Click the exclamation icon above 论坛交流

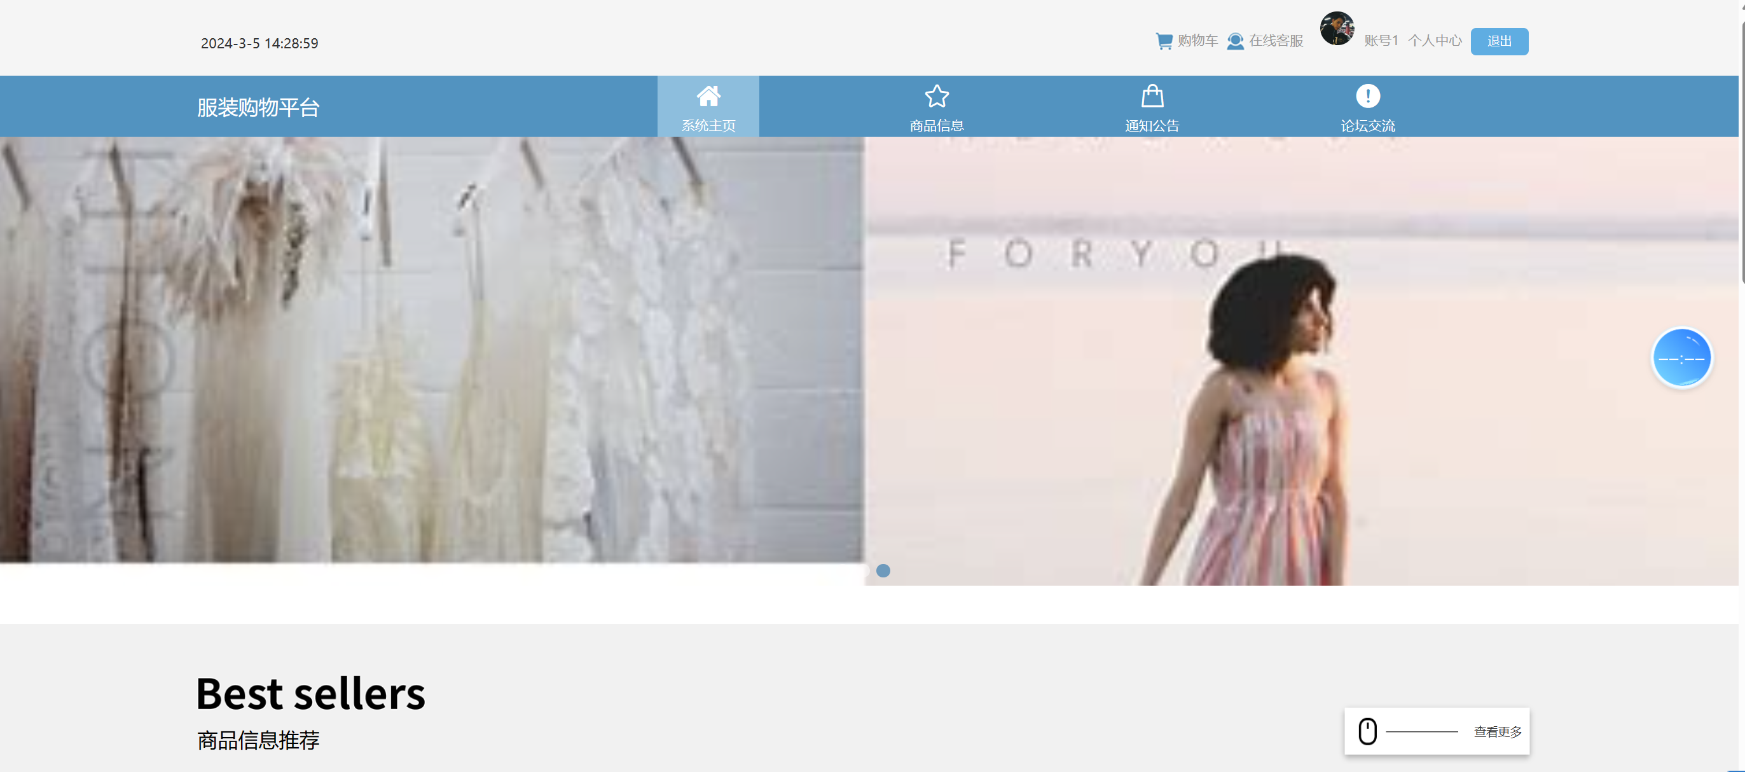click(x=1367, y=96)
